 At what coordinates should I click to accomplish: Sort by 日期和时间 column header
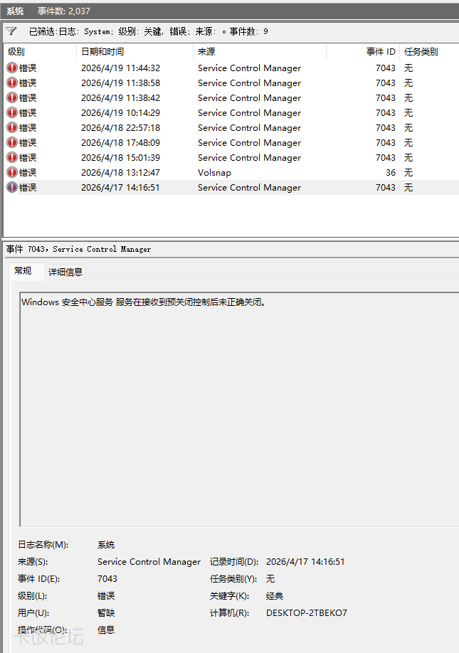(135, 52)
